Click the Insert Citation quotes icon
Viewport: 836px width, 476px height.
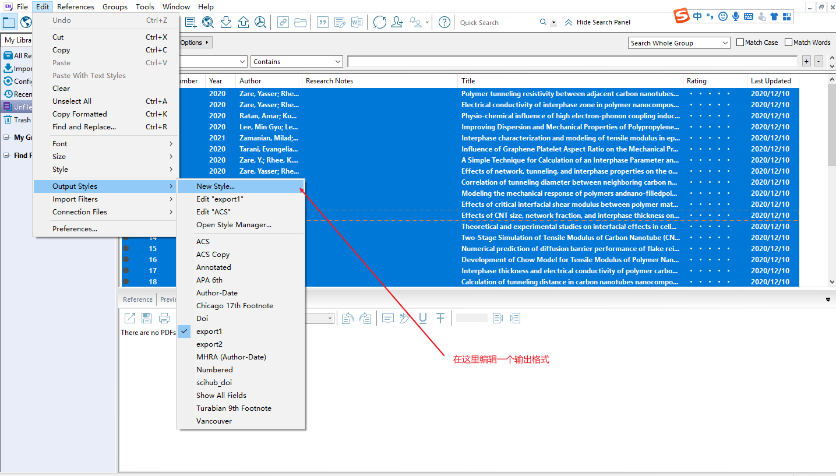tap(322, 23)
